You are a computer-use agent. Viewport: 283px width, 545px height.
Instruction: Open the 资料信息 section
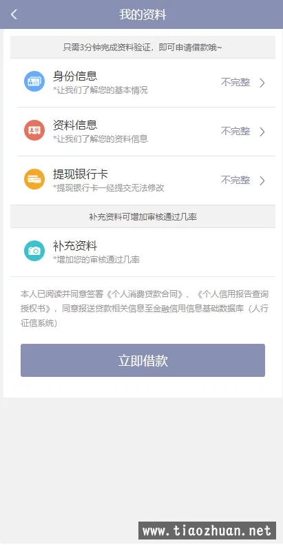143,132
